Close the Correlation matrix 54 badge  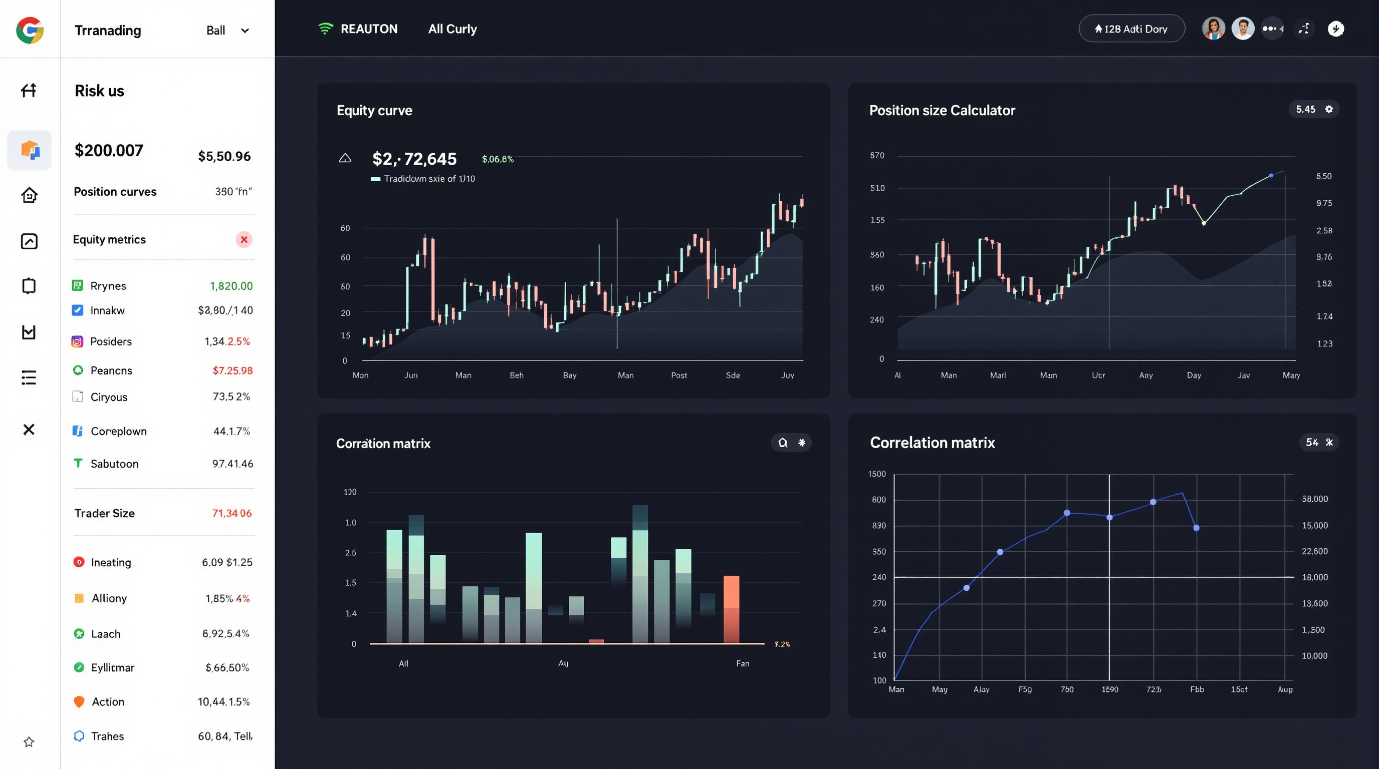coord(1329,442)
